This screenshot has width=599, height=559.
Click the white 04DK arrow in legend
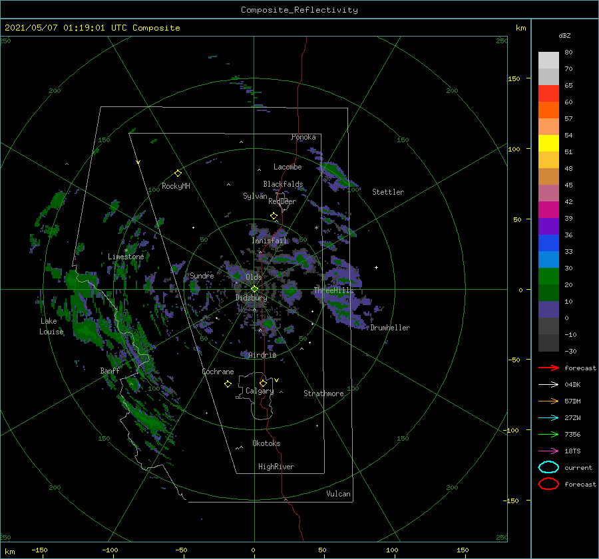(548, 385)
